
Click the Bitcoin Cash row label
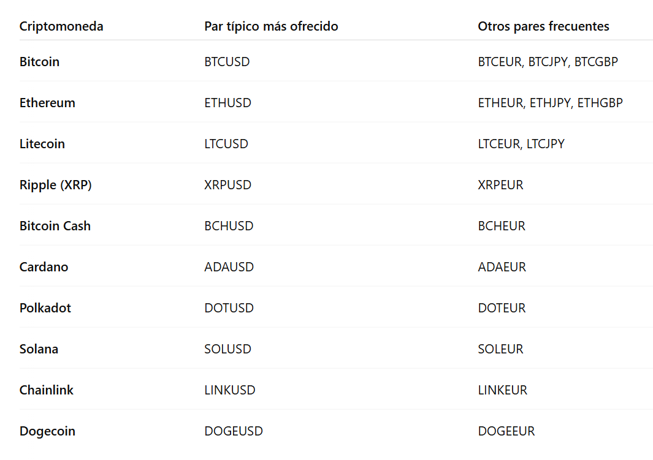55,226
